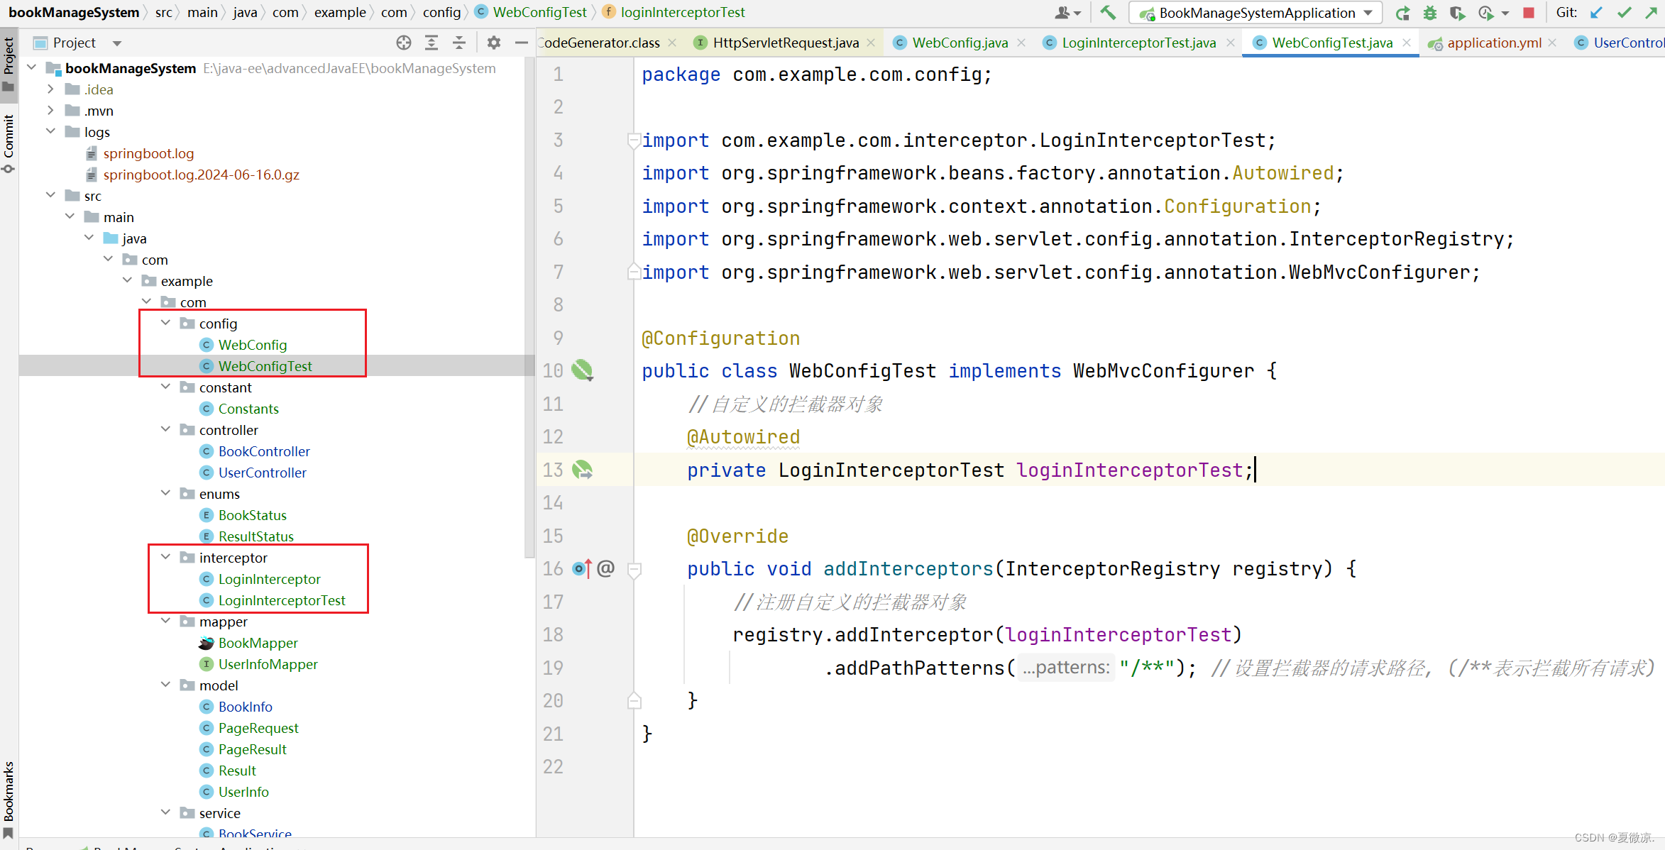Collapse the interceptor folder in the tree
The height and width of the screenshot is (850, 1665).
pyautogui.click(x=166, y=558)
